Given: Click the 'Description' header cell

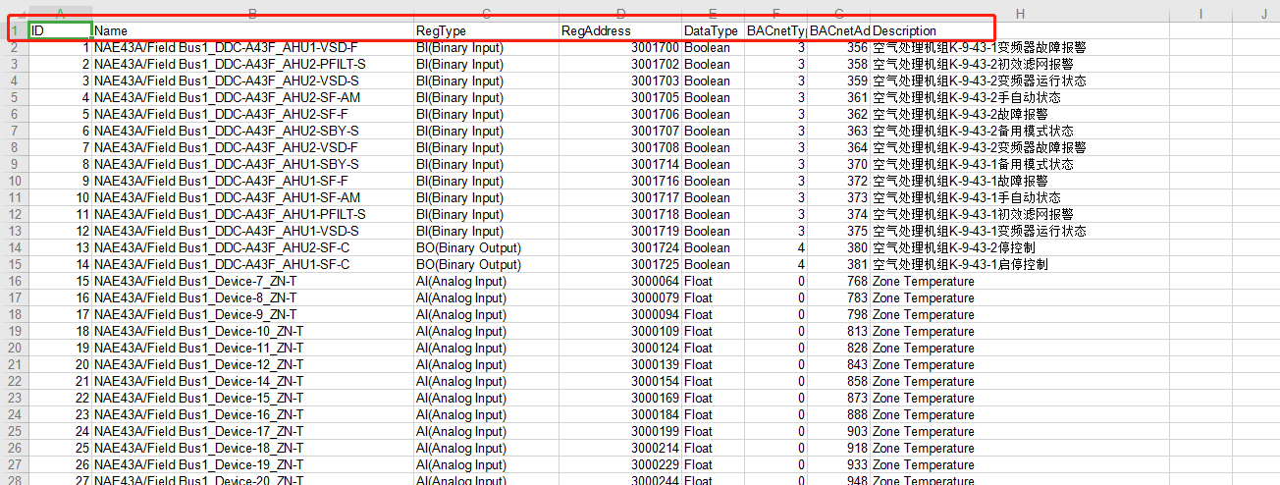Looking at the screenshot, I should pyautogui.click(x=1021, y=31).
